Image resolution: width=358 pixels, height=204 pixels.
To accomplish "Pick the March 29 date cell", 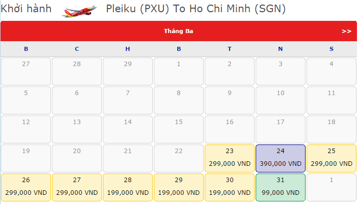I will pyautogui.click(x=179, y=187).
